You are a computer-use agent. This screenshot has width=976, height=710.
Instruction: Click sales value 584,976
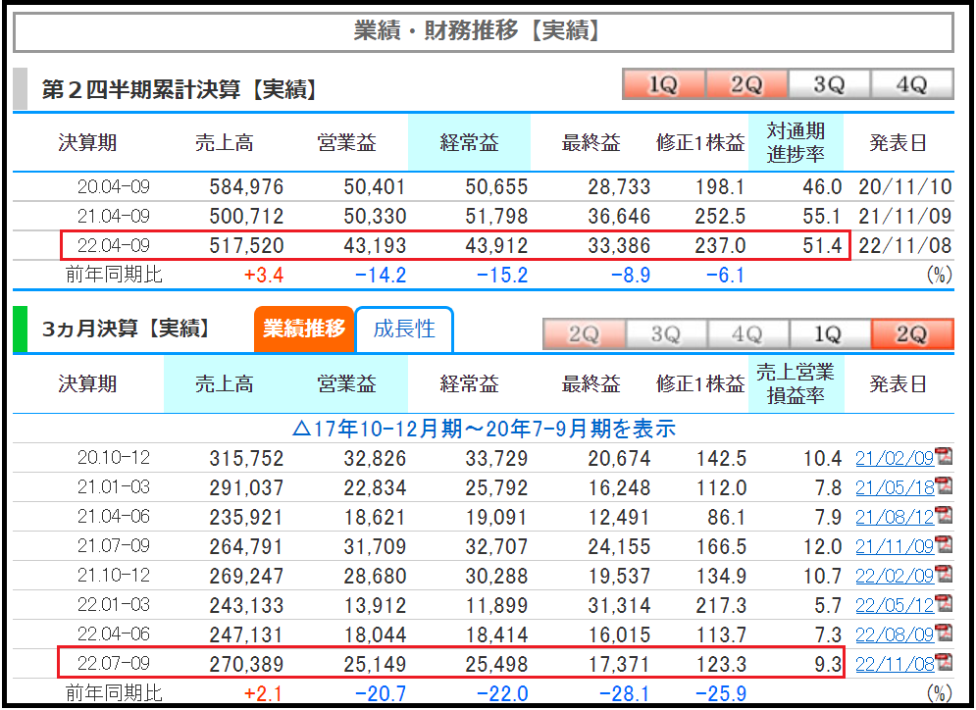pyautogui.click(x=246, y=186)
